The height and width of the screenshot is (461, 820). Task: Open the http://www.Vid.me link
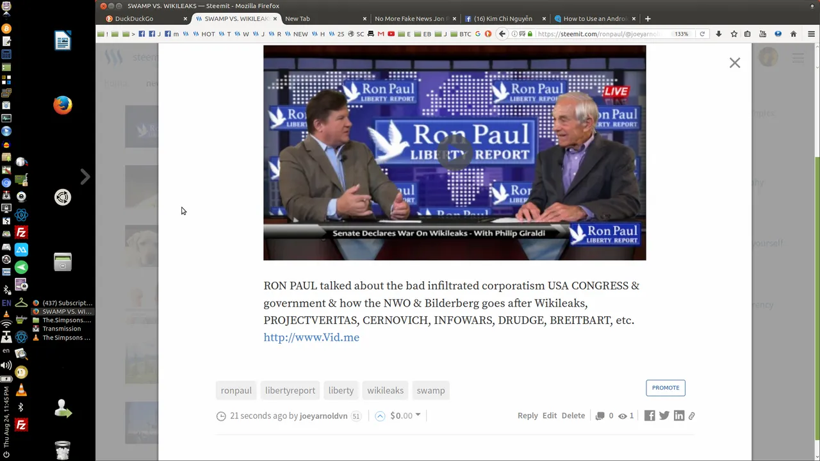(311, 337)
